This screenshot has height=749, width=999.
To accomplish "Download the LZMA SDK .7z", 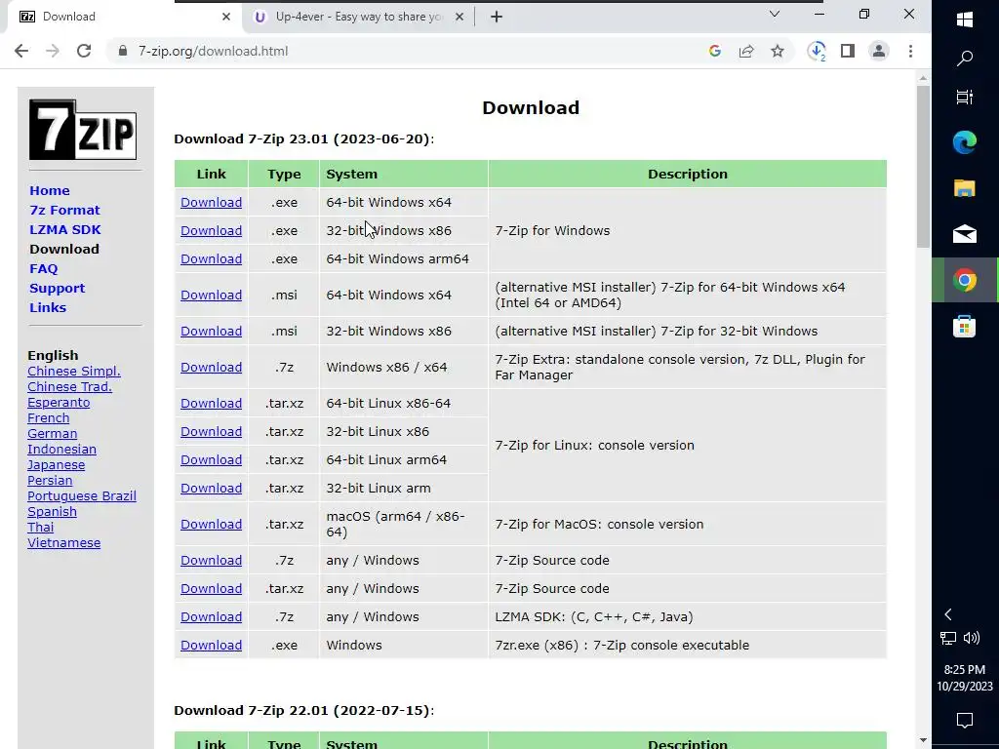I will [211, 617].
